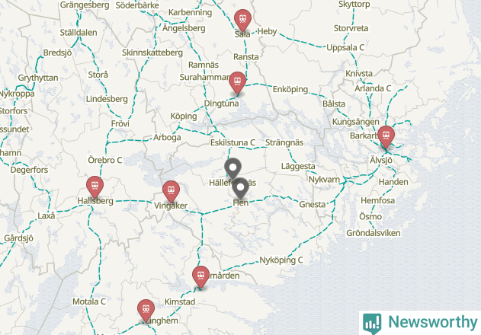Select the red train marker near Surahammar
The image size is (481, 335).
pos(237,83)
